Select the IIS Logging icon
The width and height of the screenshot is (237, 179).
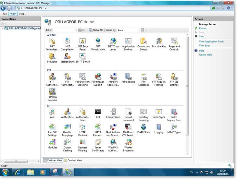159,129
